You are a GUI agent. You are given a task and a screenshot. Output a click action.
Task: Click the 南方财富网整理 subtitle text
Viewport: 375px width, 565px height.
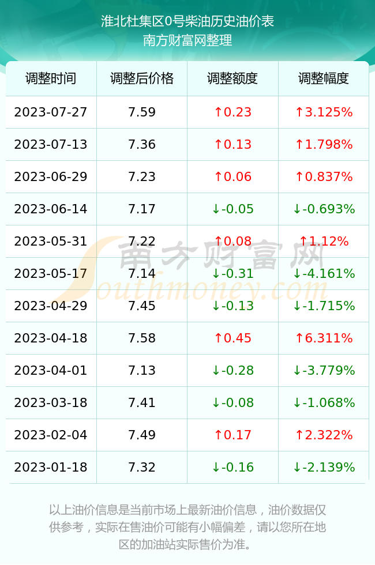tap(187, 40)
